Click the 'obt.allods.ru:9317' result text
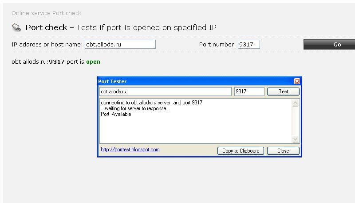 (38, 62)
